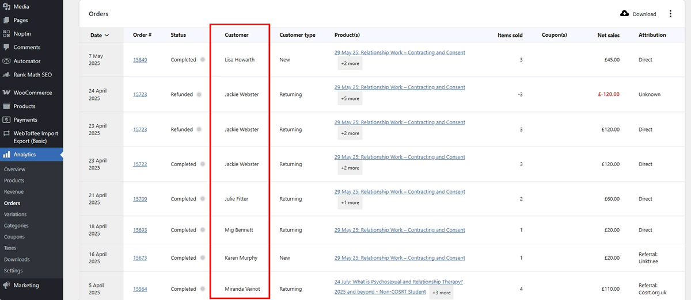Expand +2 more products for order 15722
691x300 pixels.
coord(350,168)
